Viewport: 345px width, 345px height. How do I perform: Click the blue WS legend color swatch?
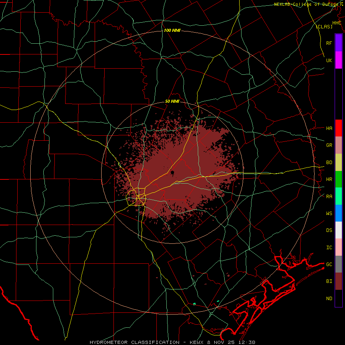click(x=338, y=213)
